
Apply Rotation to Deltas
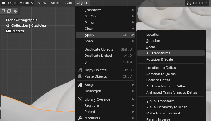coord(171,74)
